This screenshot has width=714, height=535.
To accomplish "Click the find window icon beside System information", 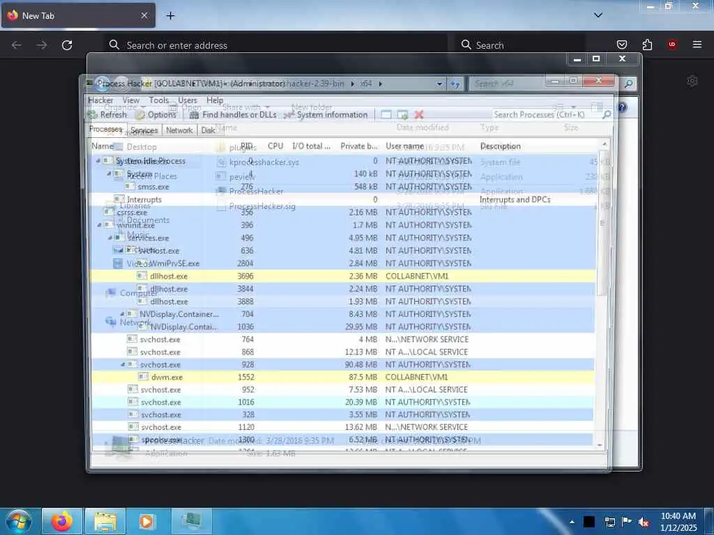I will point(386,115).
